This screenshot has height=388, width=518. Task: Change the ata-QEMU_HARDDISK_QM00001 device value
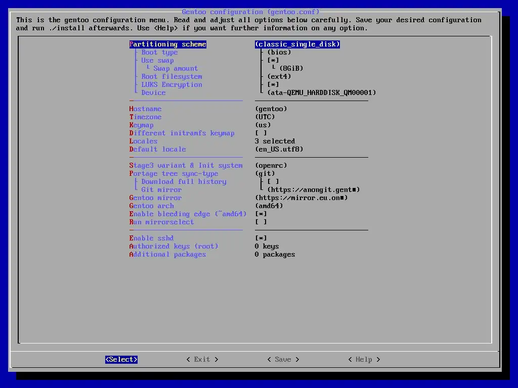322,93
